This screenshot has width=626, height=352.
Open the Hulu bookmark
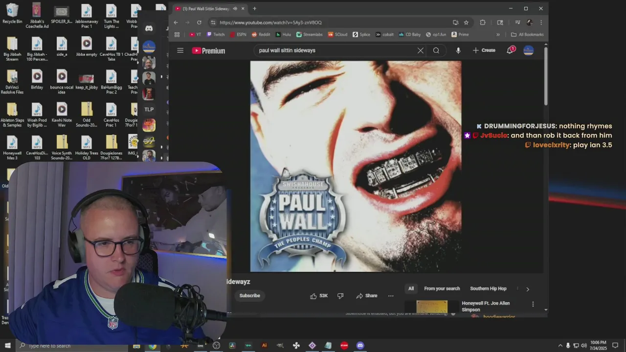pyautogui.click(x=283, y=35)
